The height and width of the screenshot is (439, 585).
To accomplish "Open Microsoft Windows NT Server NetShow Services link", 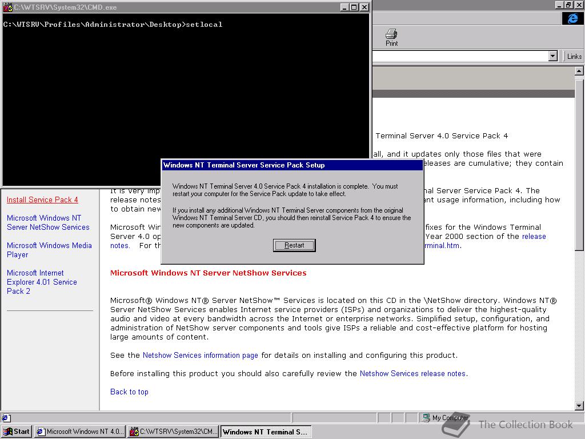I will coord(48,222).
